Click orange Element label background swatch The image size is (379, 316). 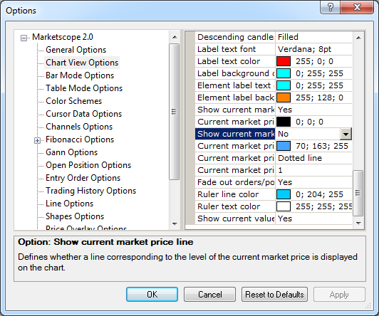[284, 98]
